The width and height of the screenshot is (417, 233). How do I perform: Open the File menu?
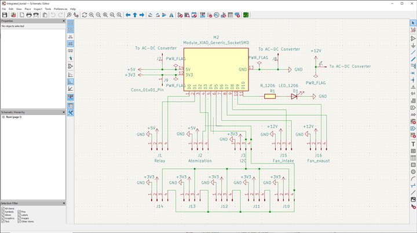pos(3,9)
